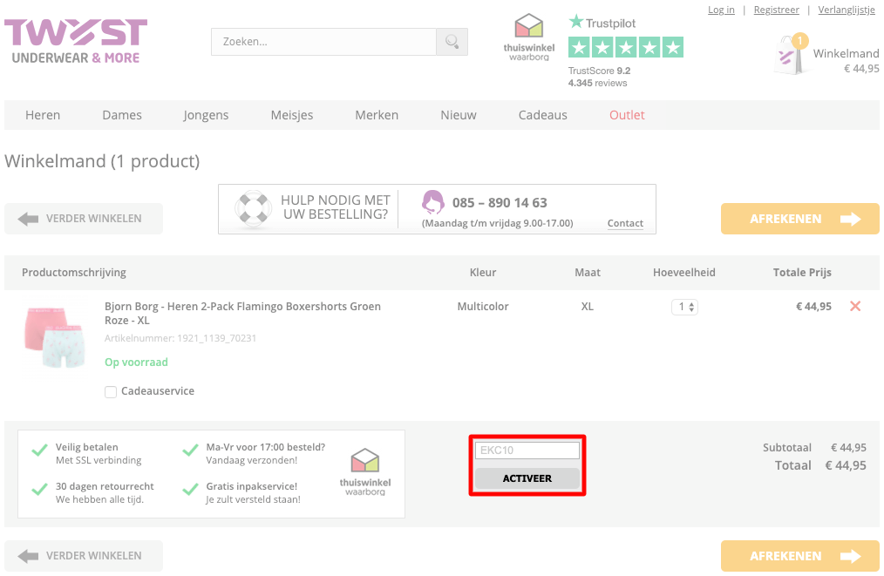Click the TrustScore 9.2 reviews text

599,77
